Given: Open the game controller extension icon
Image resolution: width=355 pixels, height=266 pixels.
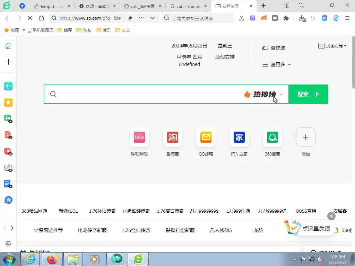Looking at the screenshot, I should 264,18.
